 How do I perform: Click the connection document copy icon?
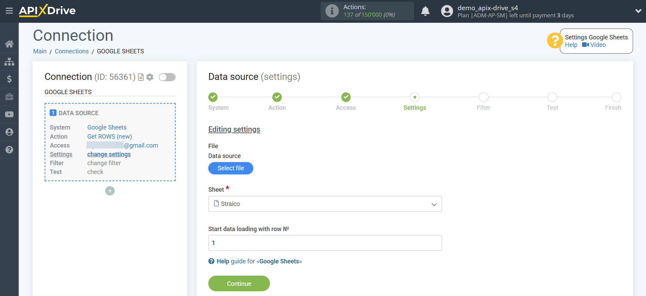coord(141,77)
